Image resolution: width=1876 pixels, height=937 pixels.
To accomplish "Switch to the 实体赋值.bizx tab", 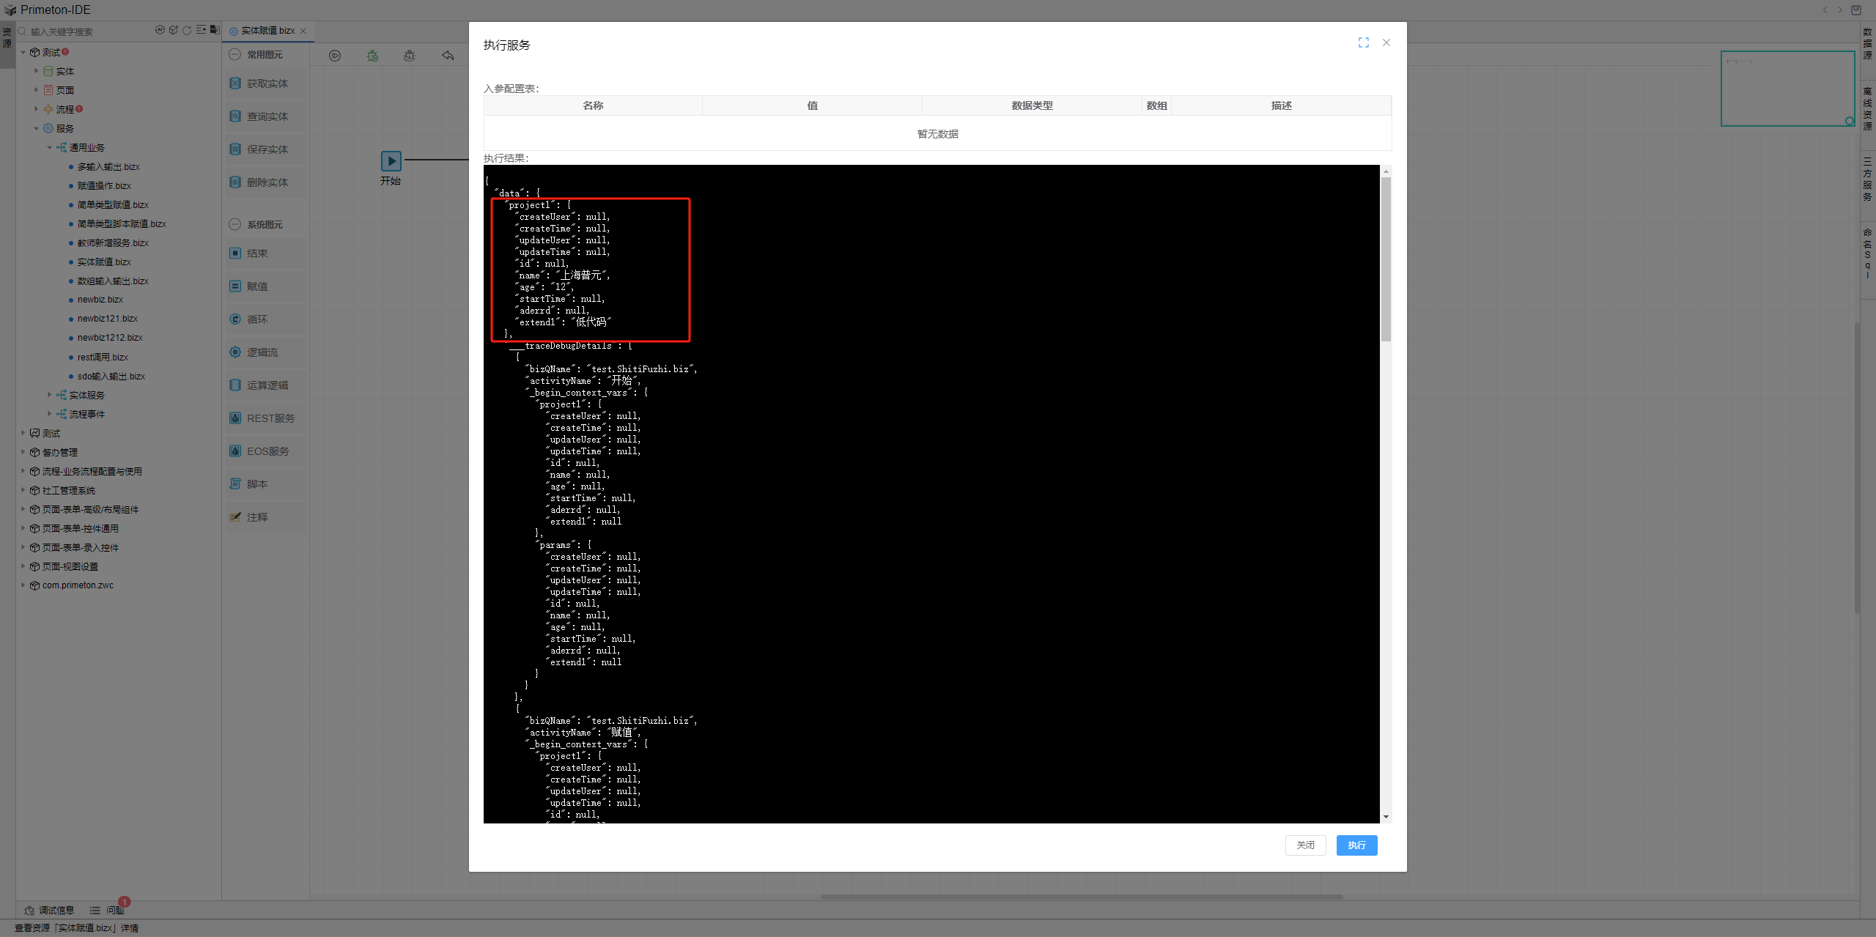I will click(267, 31).
